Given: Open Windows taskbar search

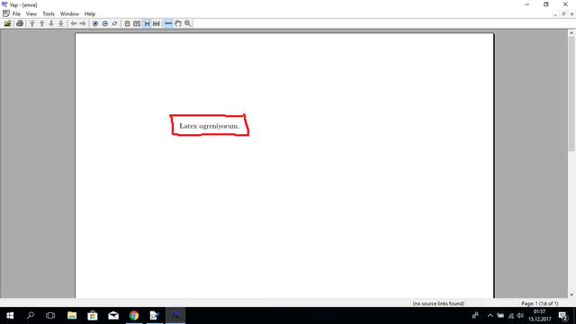Looking at the screenshot, I should point(31,316).
